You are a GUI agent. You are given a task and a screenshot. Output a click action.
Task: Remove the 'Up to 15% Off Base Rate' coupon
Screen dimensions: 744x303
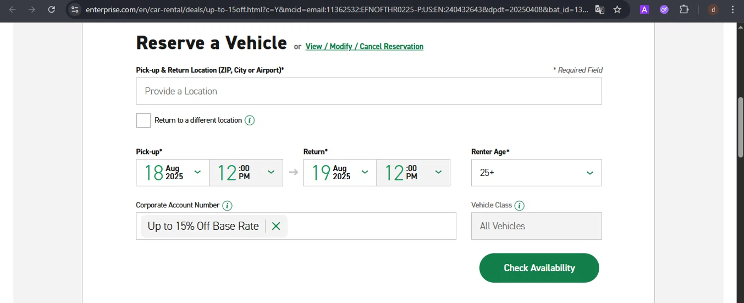pyautogui.click(x=276, y=226)
